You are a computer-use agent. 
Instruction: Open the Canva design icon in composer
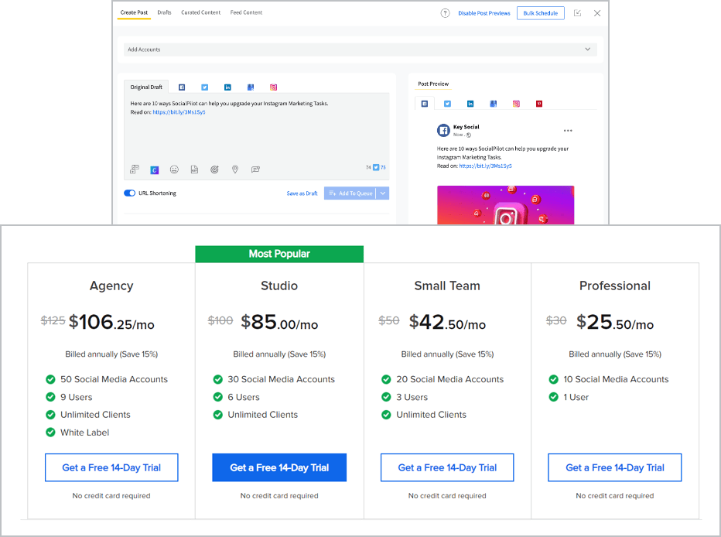point(155,170)
